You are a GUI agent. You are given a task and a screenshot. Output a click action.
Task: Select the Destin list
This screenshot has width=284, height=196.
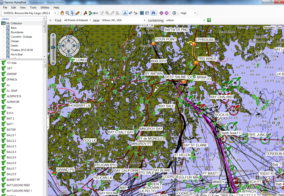(14, 45)
